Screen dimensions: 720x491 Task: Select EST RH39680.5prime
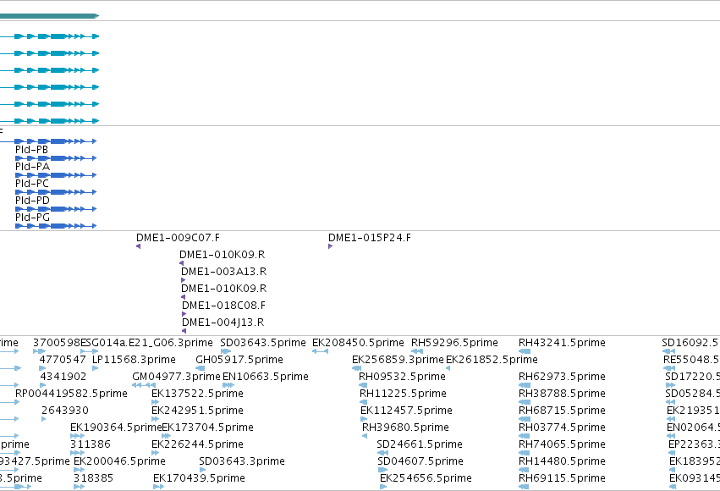tap(405, 428)
